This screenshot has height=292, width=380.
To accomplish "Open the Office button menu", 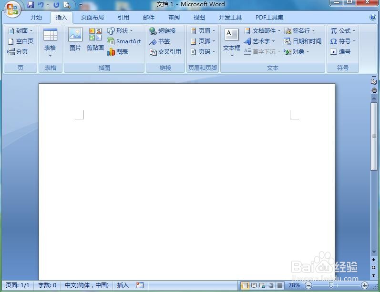I will tap(12, 10).
